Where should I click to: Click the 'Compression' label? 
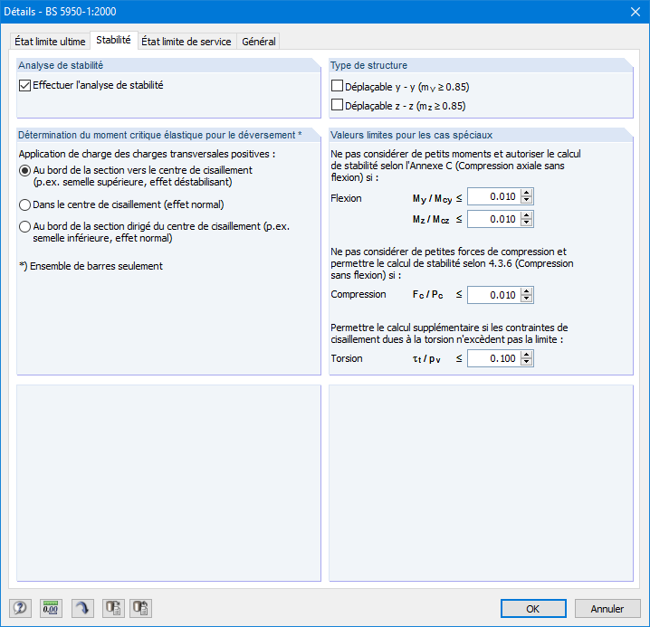pyautogui.click(x=358, y=294)
